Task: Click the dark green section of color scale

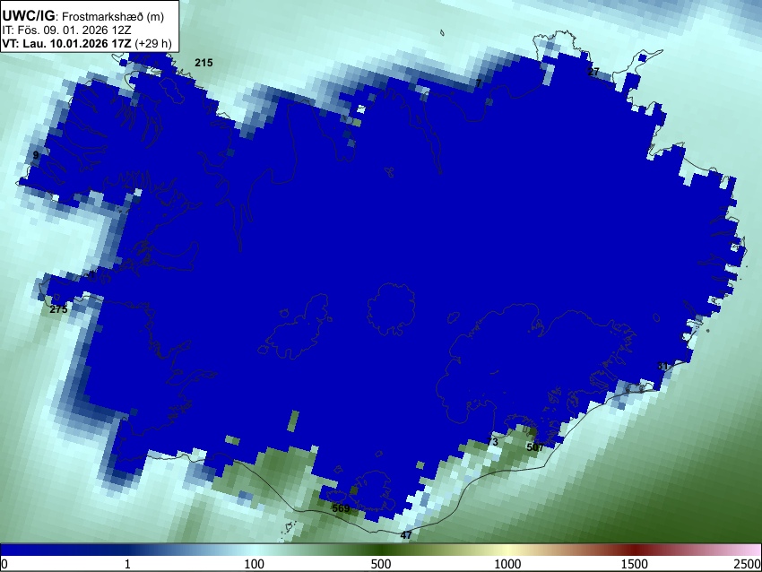Action: pos(381,550)
